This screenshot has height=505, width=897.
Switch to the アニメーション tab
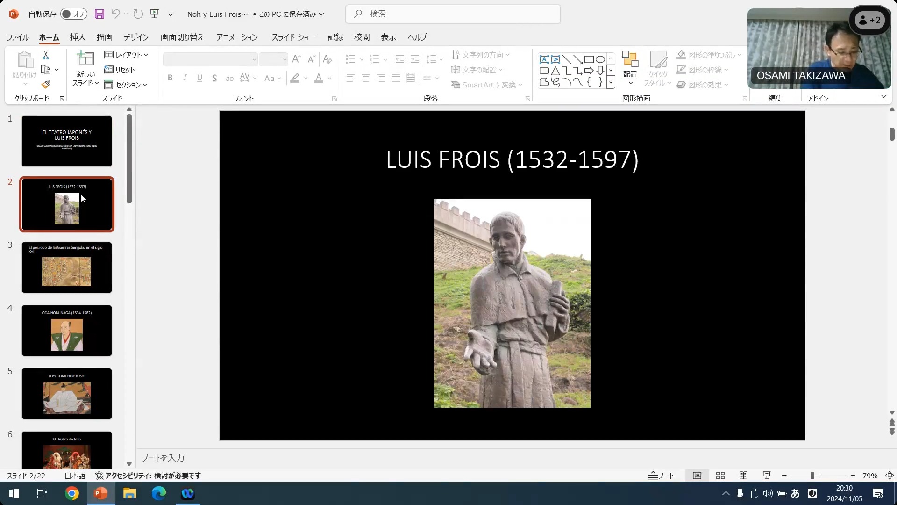237,37
